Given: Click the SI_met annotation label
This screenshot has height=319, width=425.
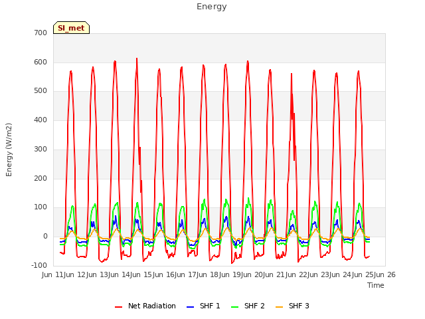Looking at the screenshot, I should tap(71, 28).
